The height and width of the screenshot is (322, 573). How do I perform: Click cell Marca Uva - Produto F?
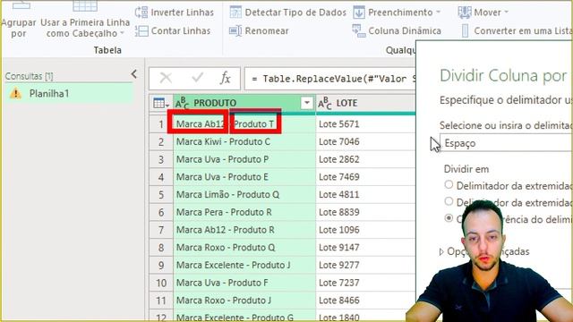point(244,283)
